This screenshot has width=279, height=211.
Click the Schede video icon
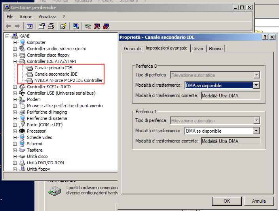(x=22, y=137)
